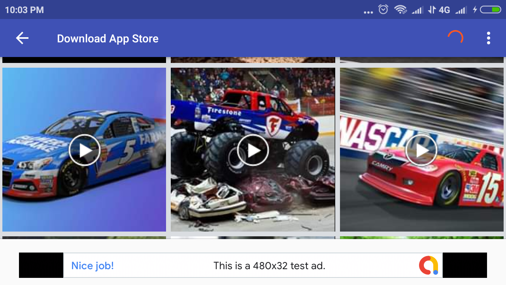The height and width of the screenshot is (285, 506).
Task: Open the AdMob logo in test ad
Action: pyautogui.click(x=429, y=265)
